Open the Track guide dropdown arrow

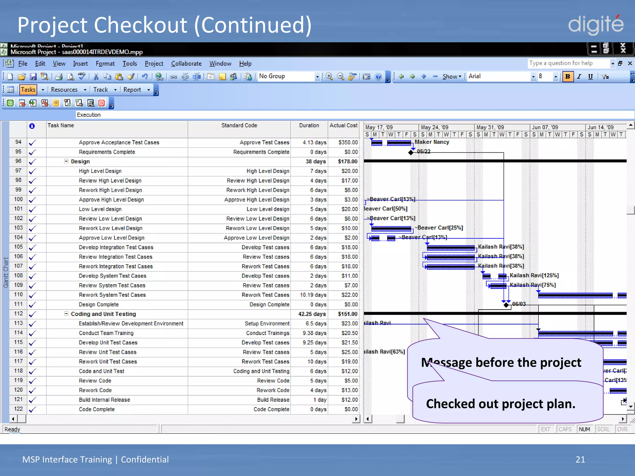click(x=115, y=90)
